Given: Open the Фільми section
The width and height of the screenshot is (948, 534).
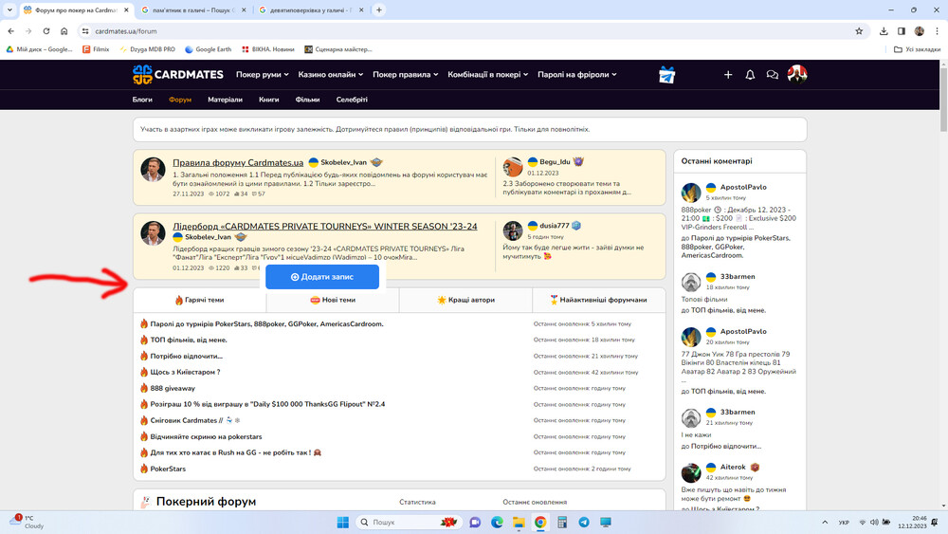Looking at the screenshot, I should (x=308, y=100).
